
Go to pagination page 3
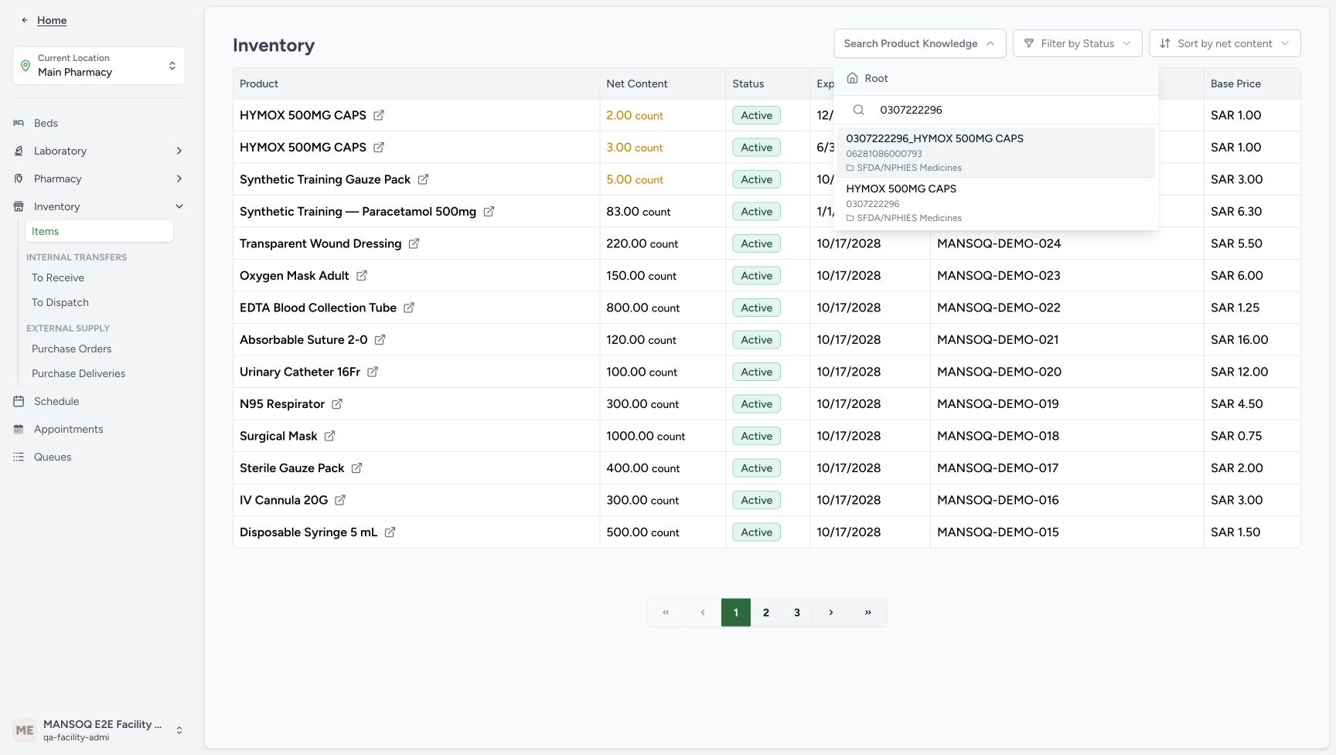[x=797, y=612]
